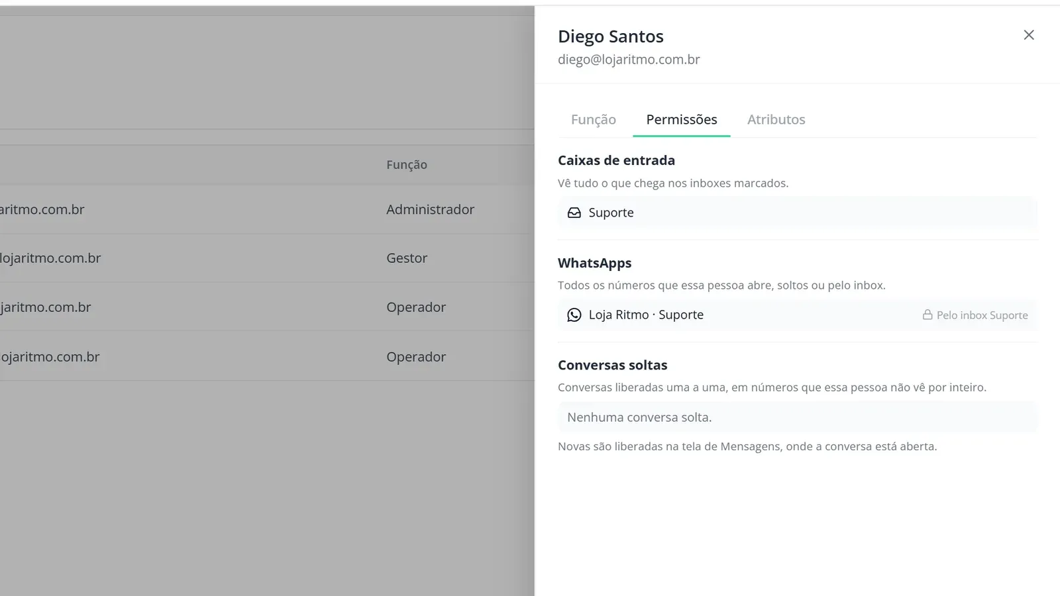Viewport: 1060px width, 596px height.
Task: Click the Loja Ritmo · Suporte number row
Action: [x=798, y=315]
